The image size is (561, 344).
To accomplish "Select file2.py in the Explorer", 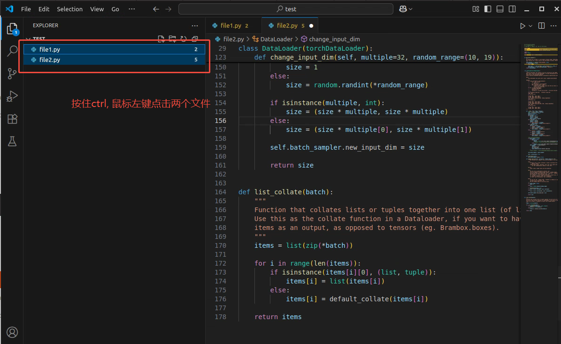I will pos(114,60).
